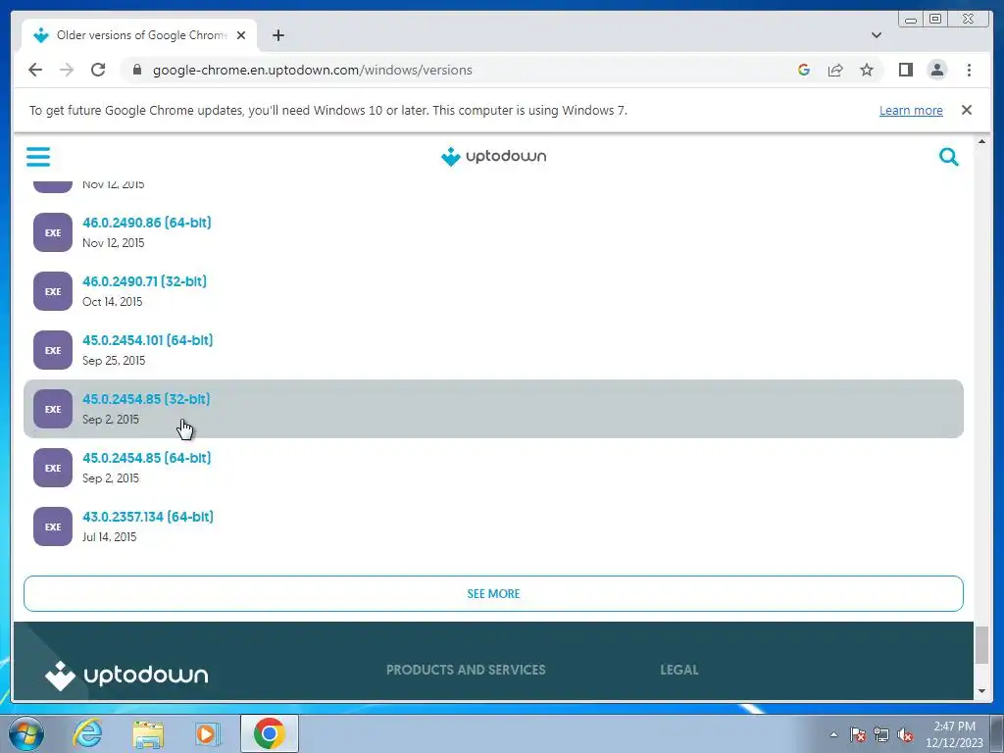The width and height of the screenshot is (1004, 753).
Task: Click the EXE icon for 45.0.2454.85 (64-bit)
Action: tap(53, 468)
